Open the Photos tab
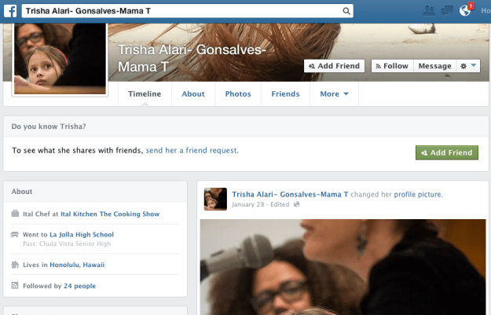Image resolution: width=491 pixels, height=315 pixels. tap(238, 94)
